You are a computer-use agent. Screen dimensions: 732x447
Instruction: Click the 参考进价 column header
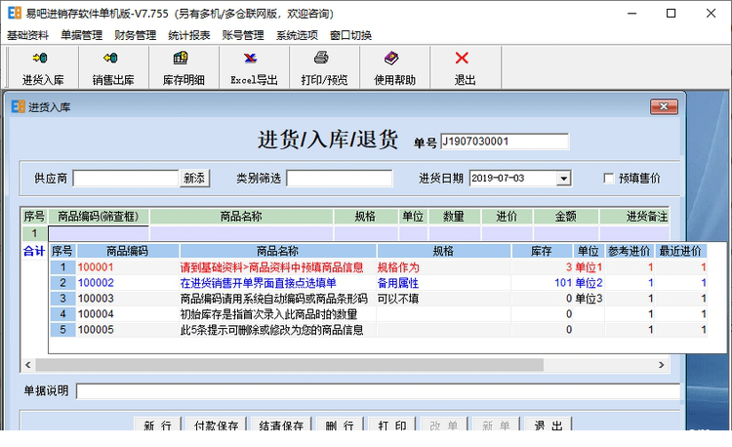[630, 251]
